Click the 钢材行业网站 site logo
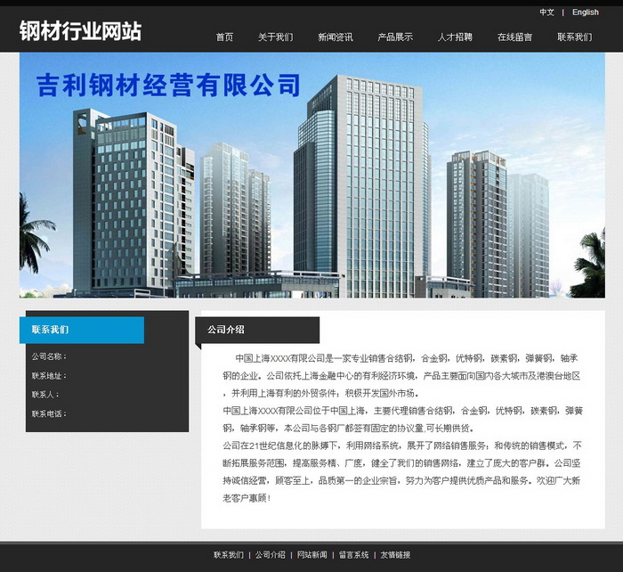Screen dimensions: 623x572 80,31
